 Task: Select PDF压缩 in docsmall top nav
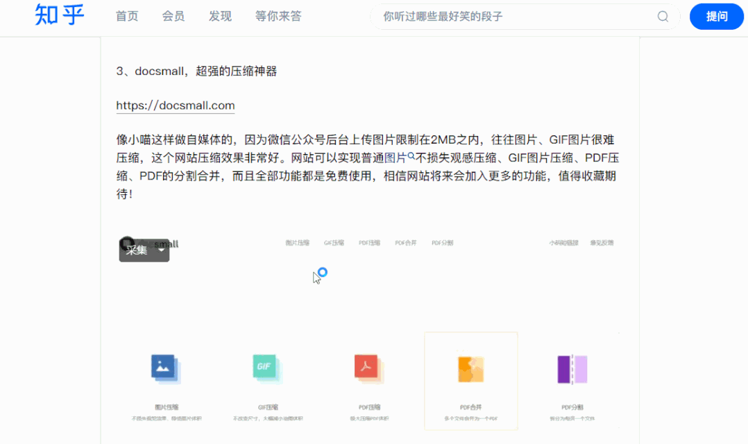(370, 243)
